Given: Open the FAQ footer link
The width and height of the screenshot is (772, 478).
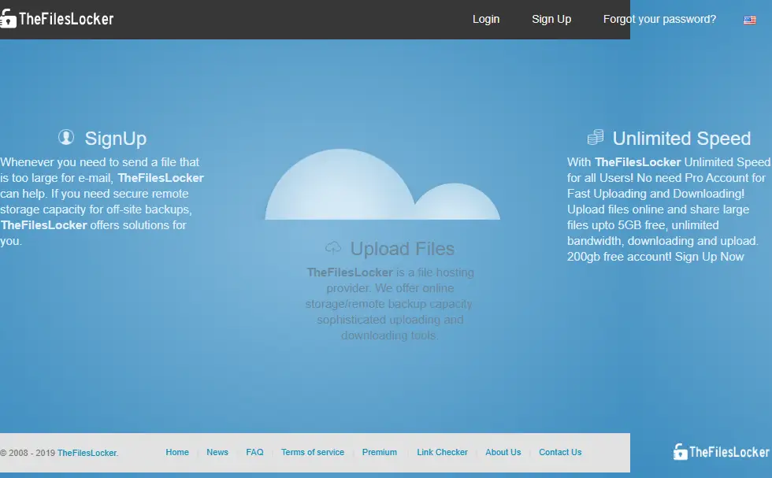Looking at the screenshot, I should point(254,452).
